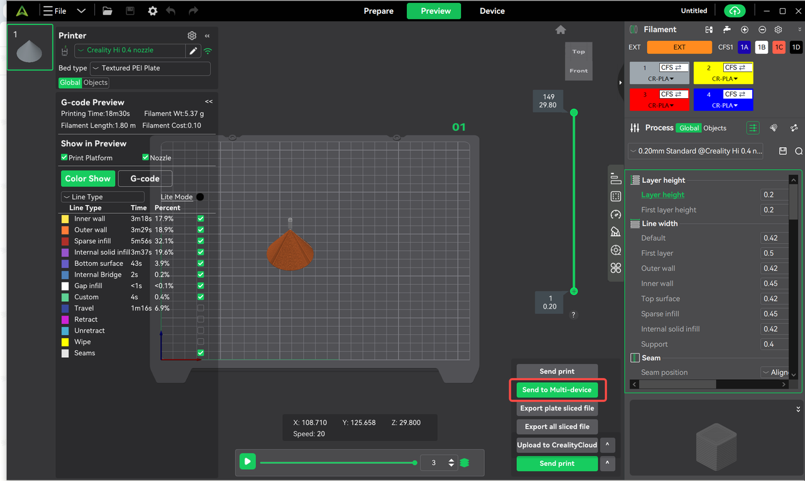This screenshot has height=481, width=805.
Task: Switch to the Device tab
Action: 492,11
